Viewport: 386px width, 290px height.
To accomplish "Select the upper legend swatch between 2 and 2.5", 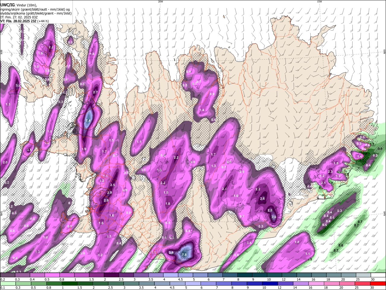I will point(111,275).
